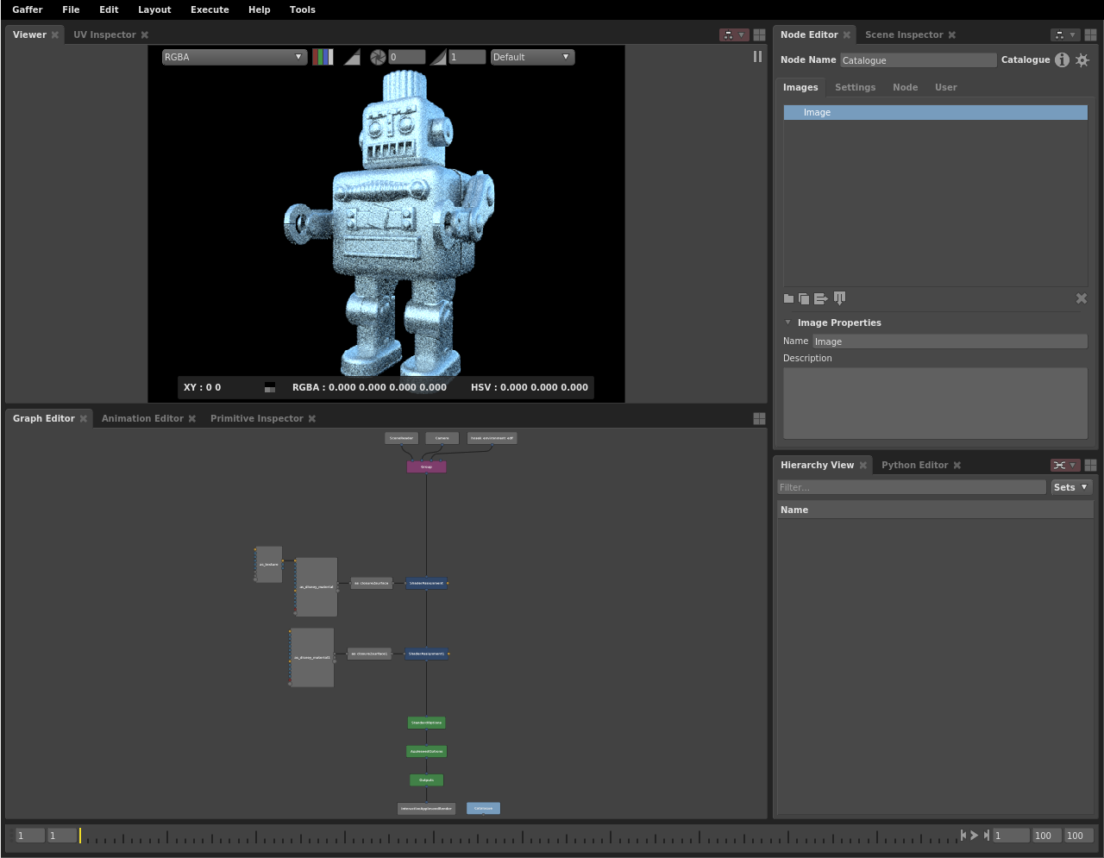The height and width of the screenshot is (858, 1104).
Task: Collapse the Image Properties section
Action: [x=787, y=323]
